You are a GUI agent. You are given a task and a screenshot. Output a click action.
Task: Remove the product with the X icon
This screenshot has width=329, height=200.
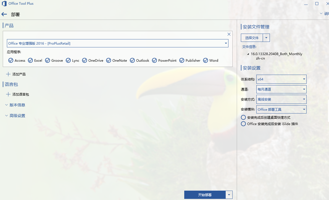(229, 34)
